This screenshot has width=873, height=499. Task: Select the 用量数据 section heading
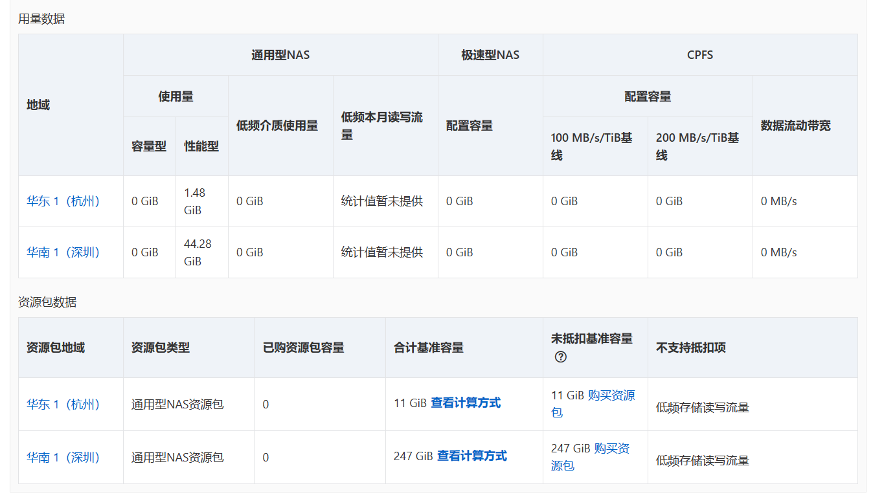click(41, 19)
